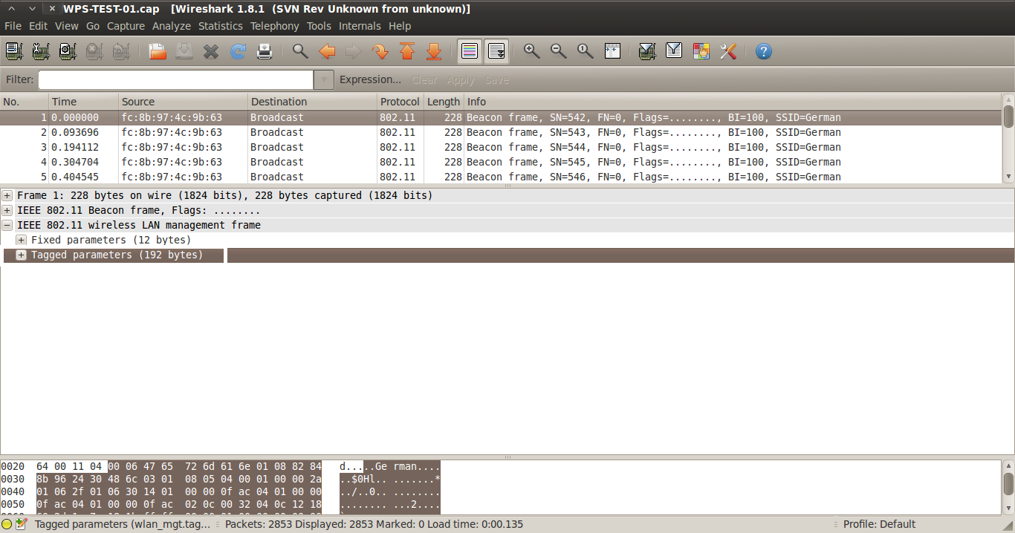Open the View menu
1015x533 pixels.
click(66, 26)
